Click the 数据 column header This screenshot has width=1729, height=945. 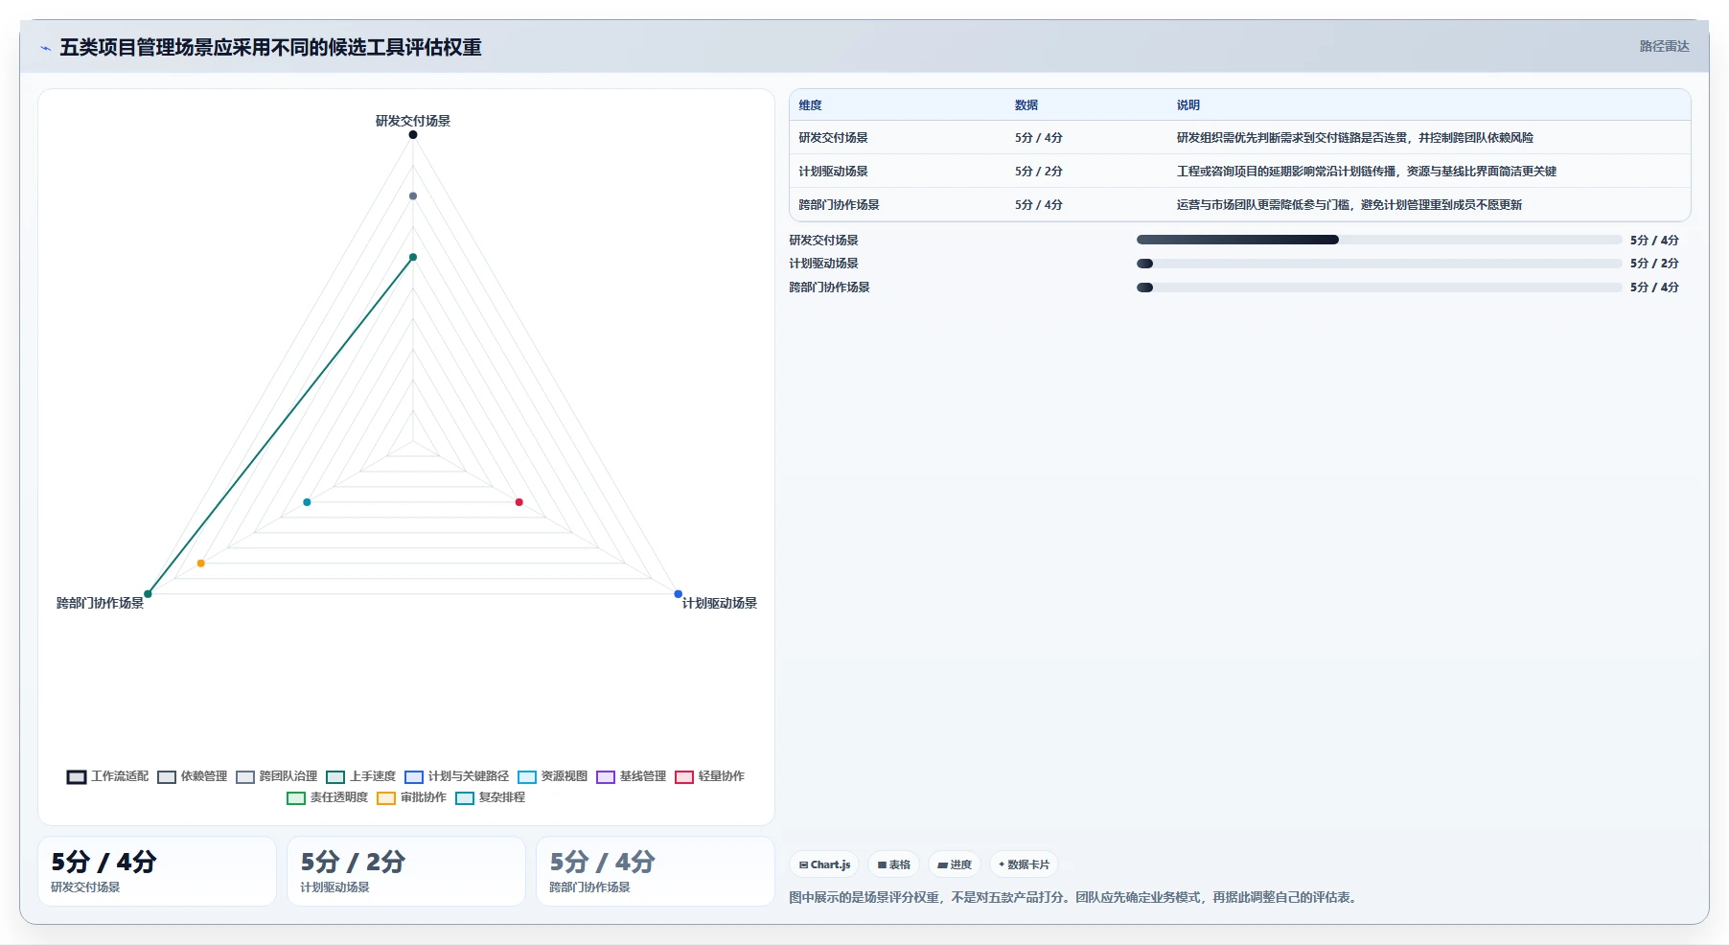coord(1026,105)
